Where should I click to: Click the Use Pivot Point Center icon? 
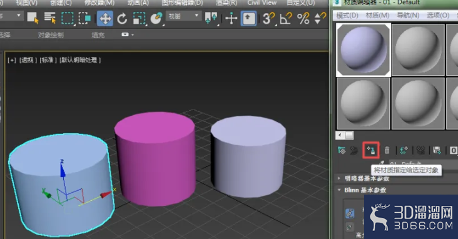tap(211, 18)
